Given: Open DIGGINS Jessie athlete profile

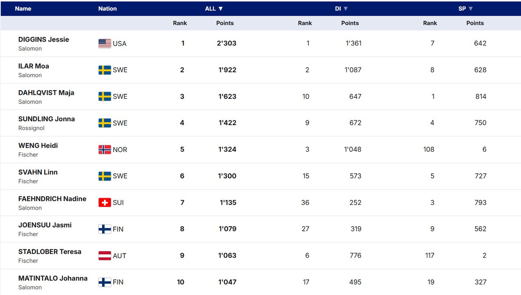Looking at the screenshot, I should pyautogui.click(x=43, y=39).
